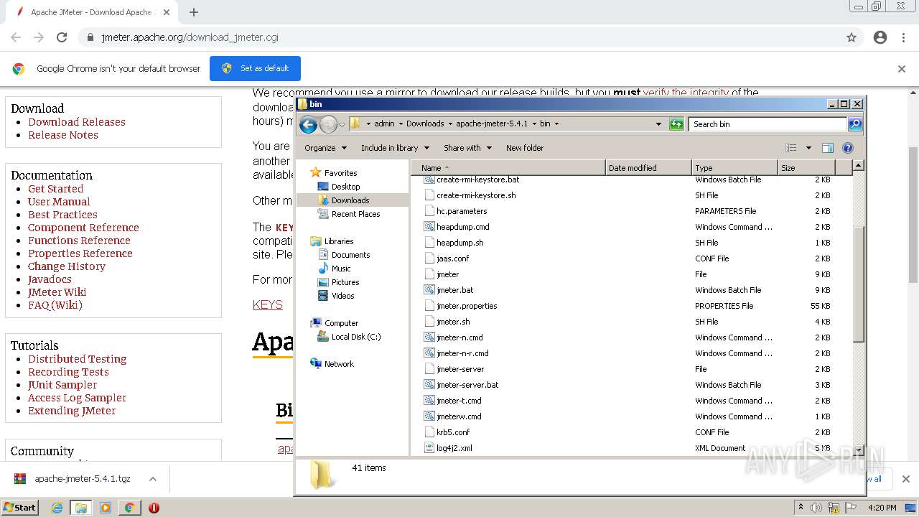This screenshot has width=919, height=517.
Task: Sort files by Type column
Action: pyautogui.click(x=734, y=168)
